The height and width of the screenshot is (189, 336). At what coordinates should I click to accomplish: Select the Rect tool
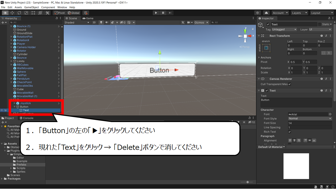coord(33,13)
